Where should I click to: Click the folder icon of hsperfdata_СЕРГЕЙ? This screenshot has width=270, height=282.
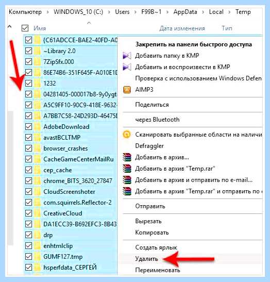pyautogui.click(x=38, y=268)
